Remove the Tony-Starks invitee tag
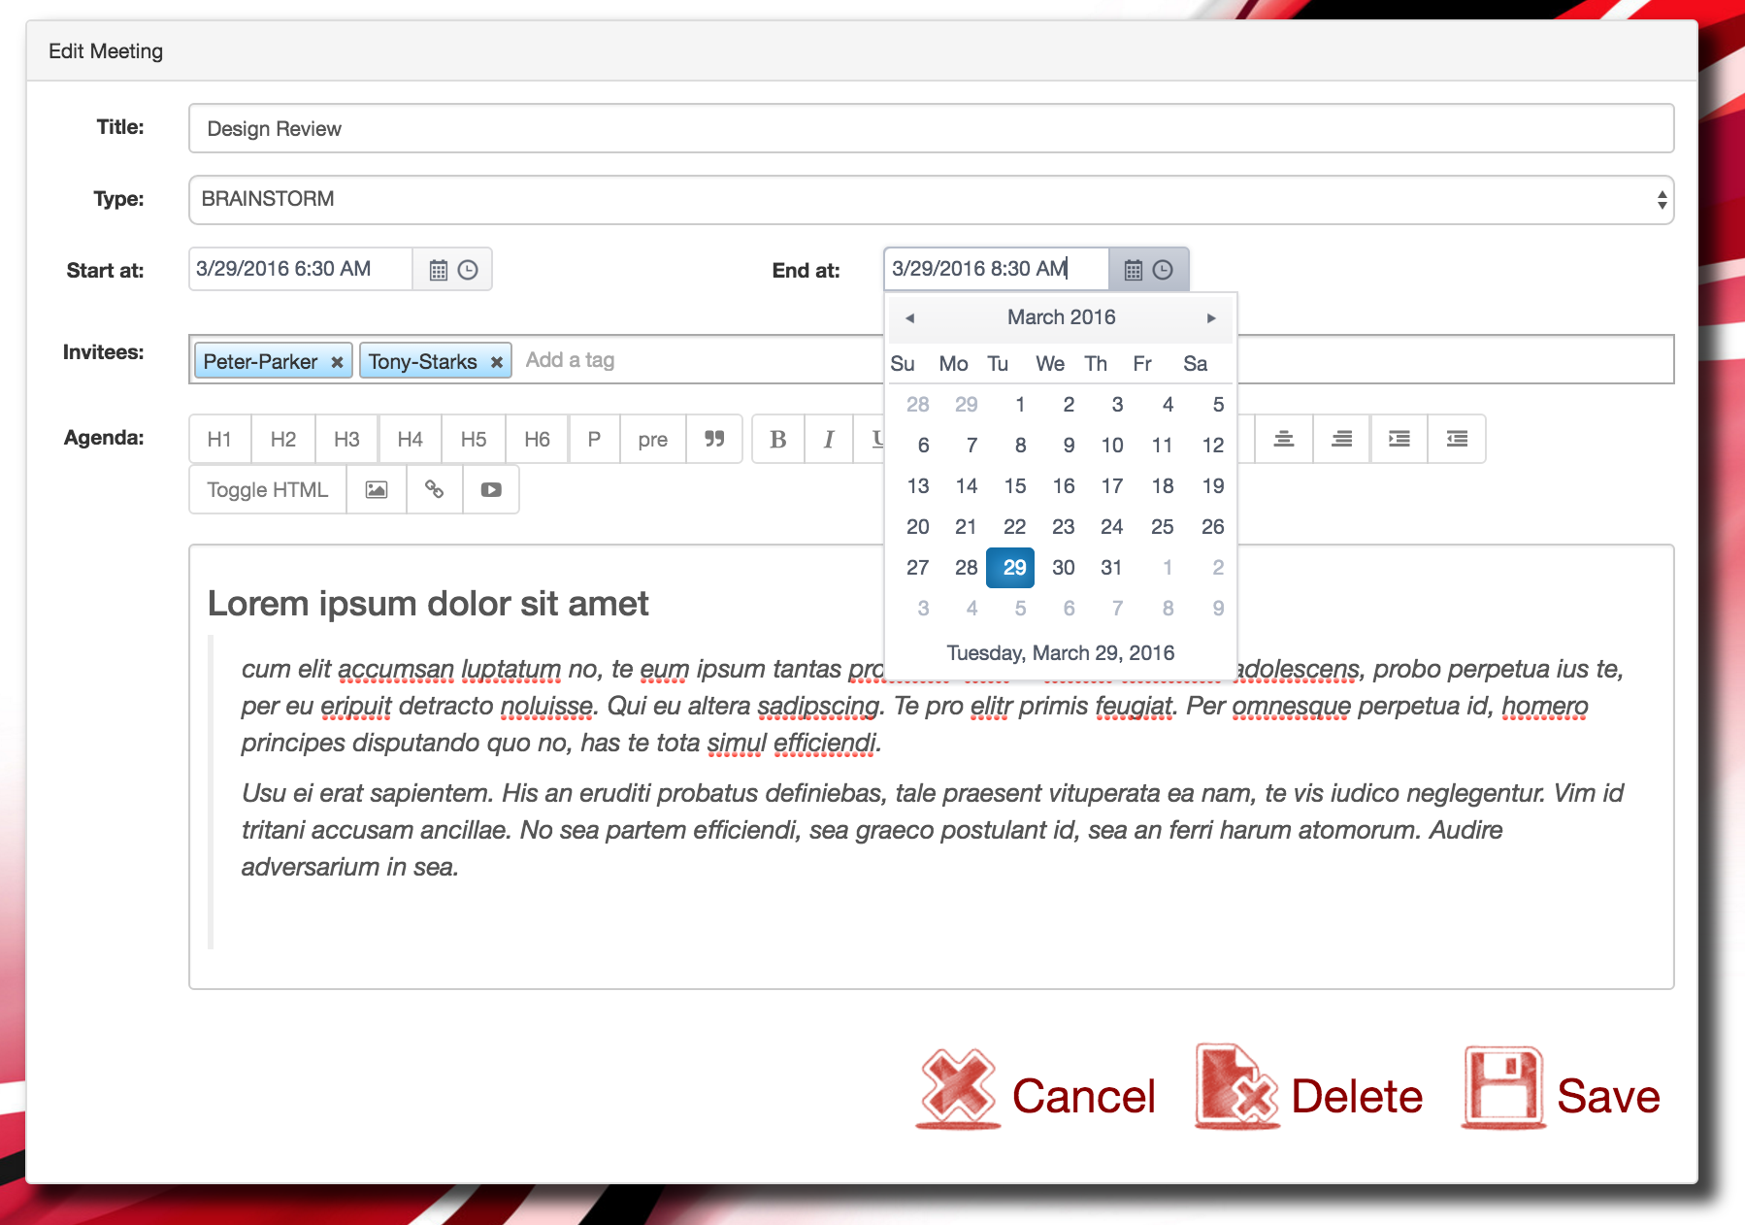 coord(497,362)
